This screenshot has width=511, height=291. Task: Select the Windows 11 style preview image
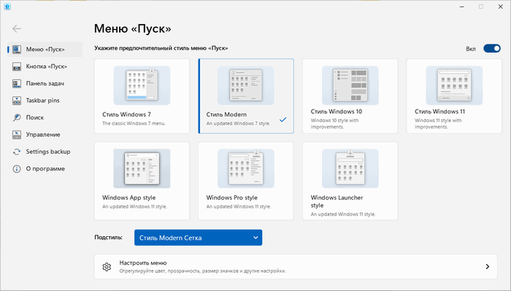pyautogui.click(x=454, y=86)
